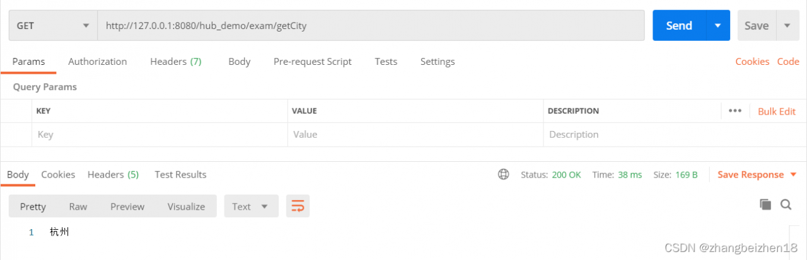Open the Text format dropdown
Viewport: 807px width, 260px height.
[x=251, y=206]
